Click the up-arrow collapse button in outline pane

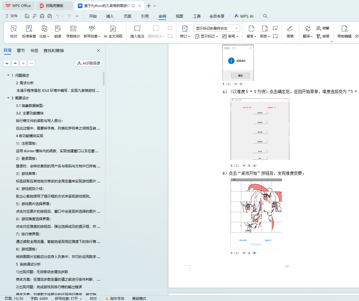coord(15,63)
